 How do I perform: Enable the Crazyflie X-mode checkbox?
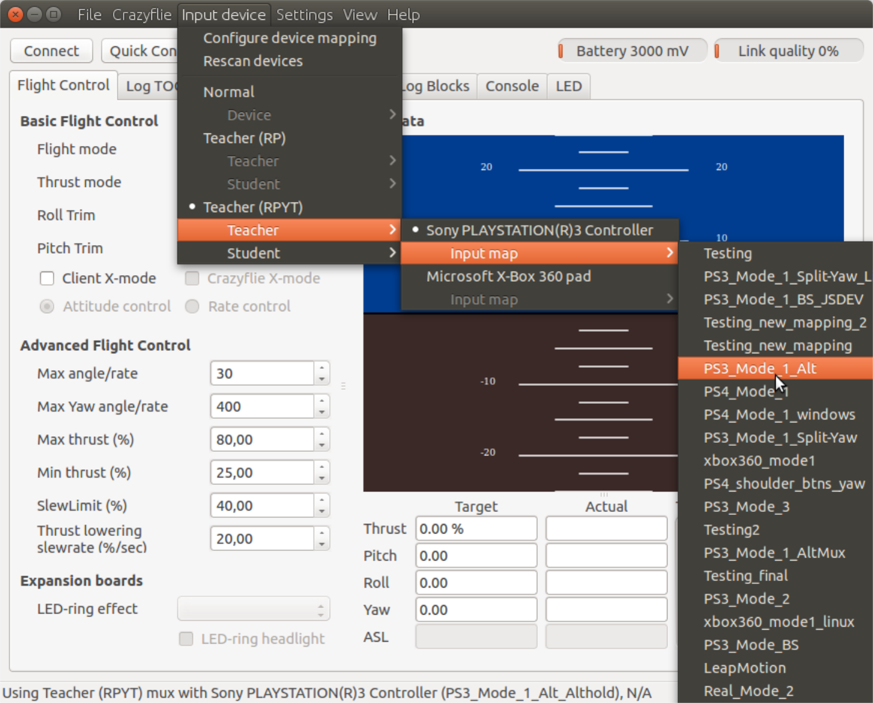pos(192,278)
